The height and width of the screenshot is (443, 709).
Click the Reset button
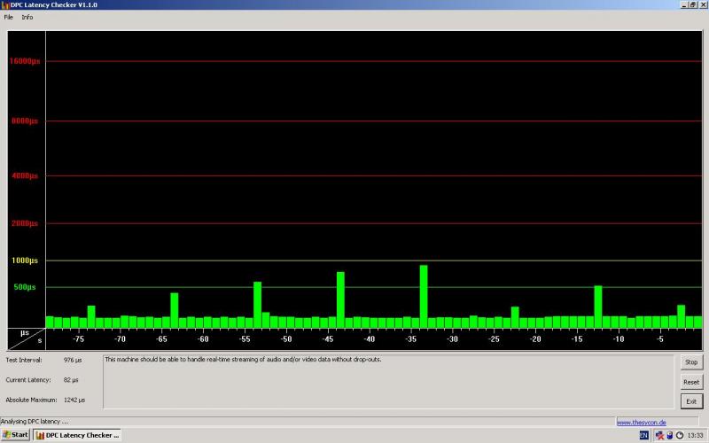[691, 382]
